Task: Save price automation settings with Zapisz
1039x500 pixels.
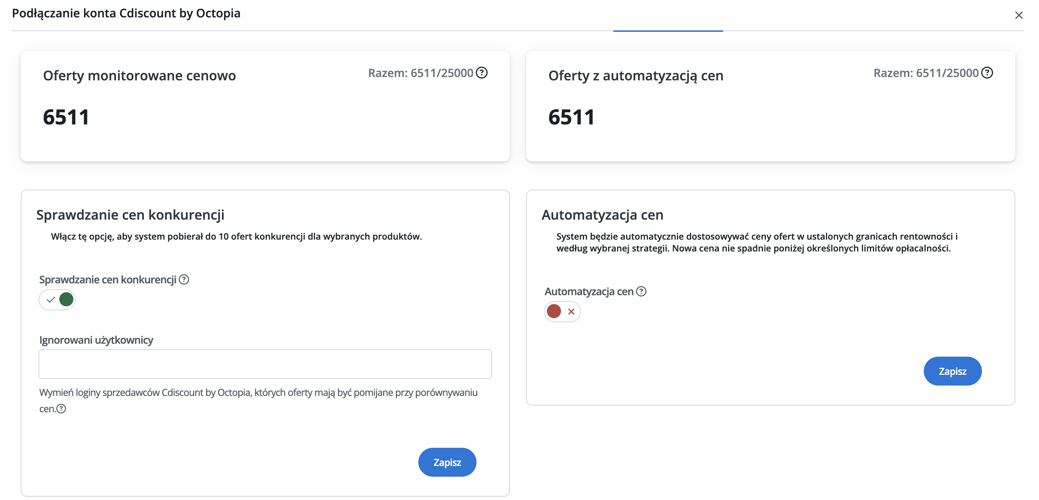Action: click(x=952, y=371)
